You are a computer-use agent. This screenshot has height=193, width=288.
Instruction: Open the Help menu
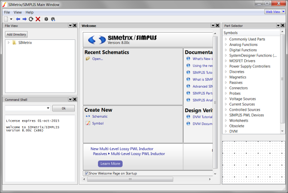30,12
